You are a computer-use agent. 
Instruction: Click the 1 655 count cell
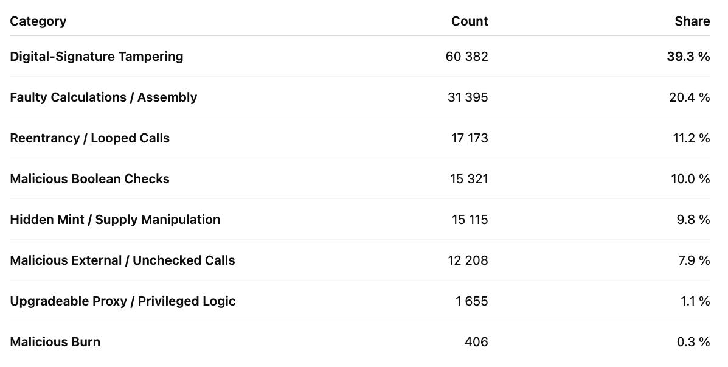pyautogui.click(x=471, y=301)
